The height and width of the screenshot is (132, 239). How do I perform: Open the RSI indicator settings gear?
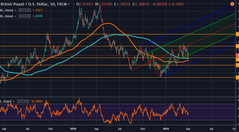23,101
